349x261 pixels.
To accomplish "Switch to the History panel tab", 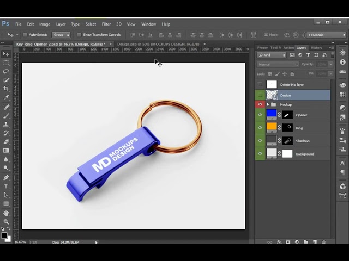I will click(x=316, y=48).
